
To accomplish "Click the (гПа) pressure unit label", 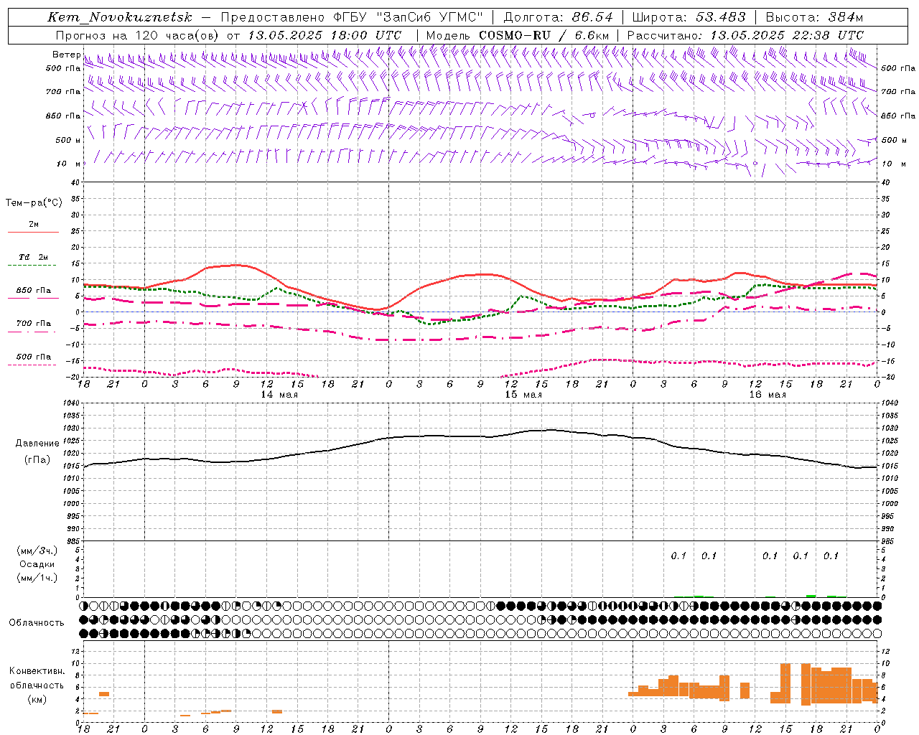I will pyautogui.click(x=37, y=460).
